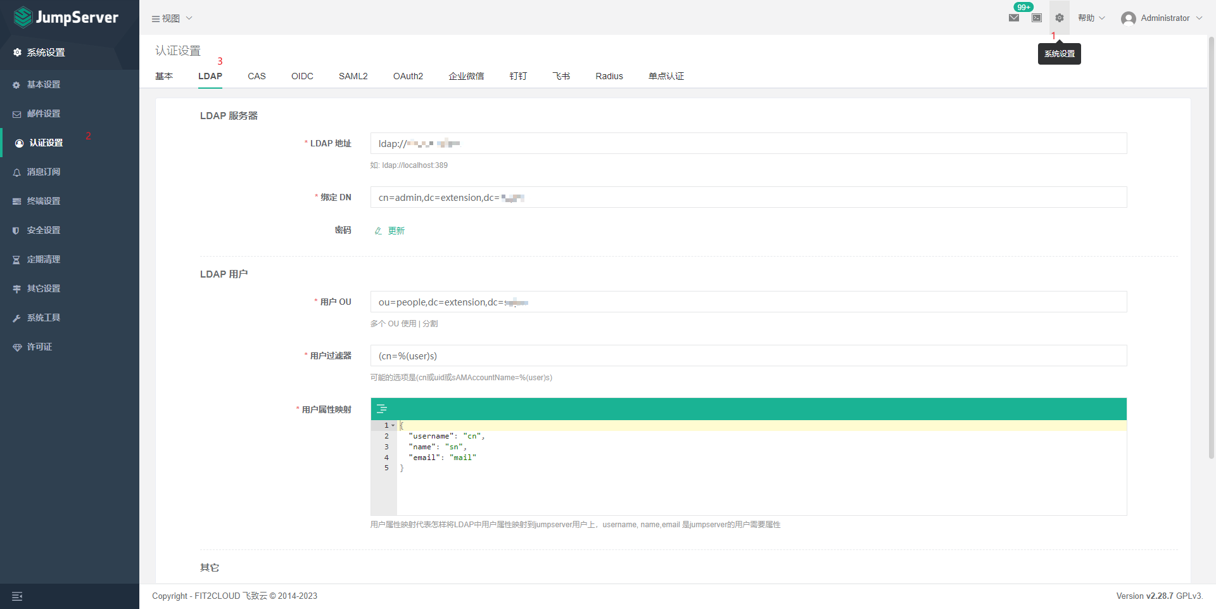Click the envelope icon beside 邮件设置

(x=16, y=114)
